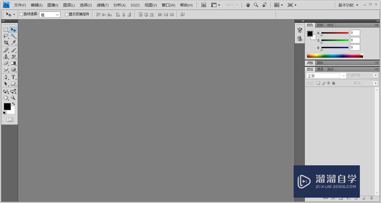Select the Smudge/Blur tool
The height and width of the screenshot is (203, 381).
click(x=6, y=69)
